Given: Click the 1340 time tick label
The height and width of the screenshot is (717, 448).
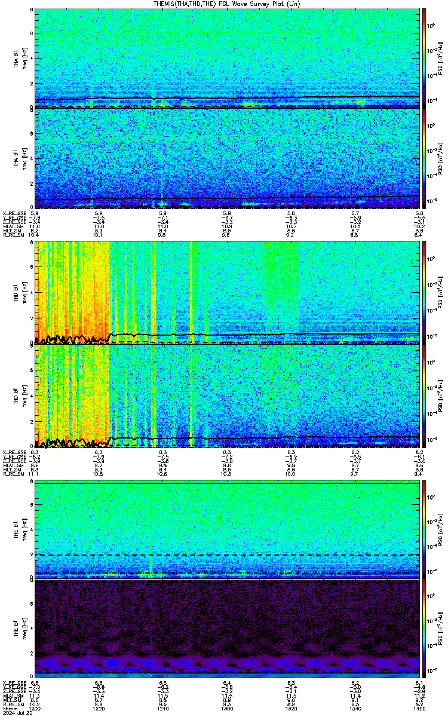Looking at the screenshot, I should pyautogui.click(x=355, y=708).
